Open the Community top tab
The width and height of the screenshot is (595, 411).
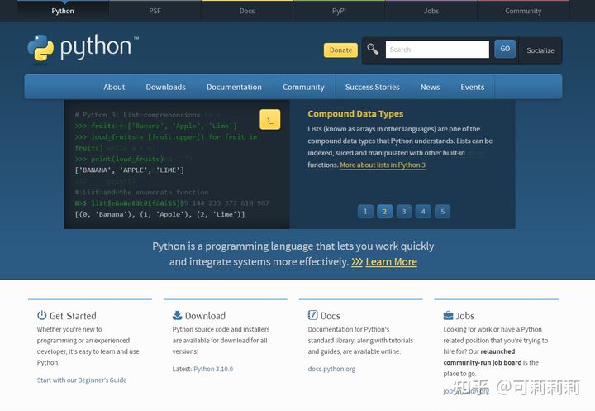point(523,11)
